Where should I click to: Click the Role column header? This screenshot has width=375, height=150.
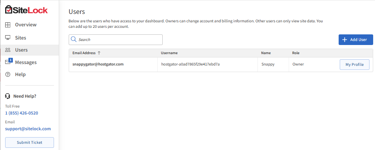pyautogui.click(x=296, y=53)
